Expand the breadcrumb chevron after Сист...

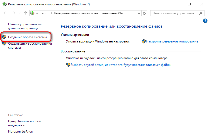52,13
